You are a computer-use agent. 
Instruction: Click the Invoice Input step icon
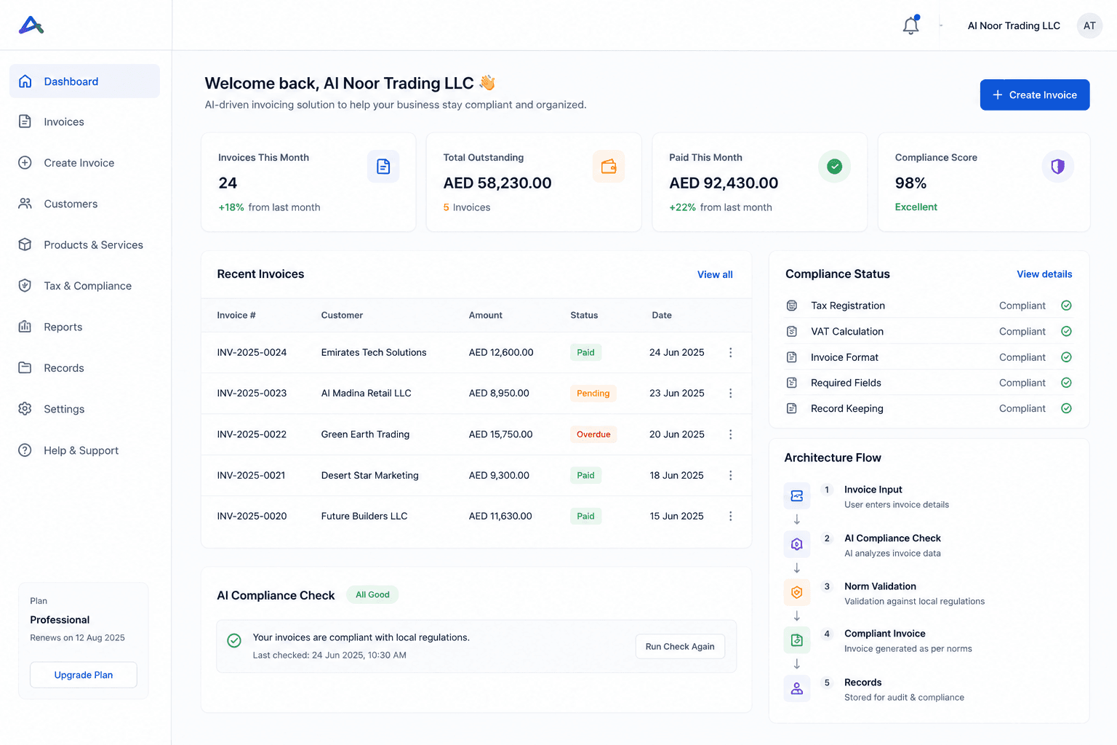pos(797,495)
